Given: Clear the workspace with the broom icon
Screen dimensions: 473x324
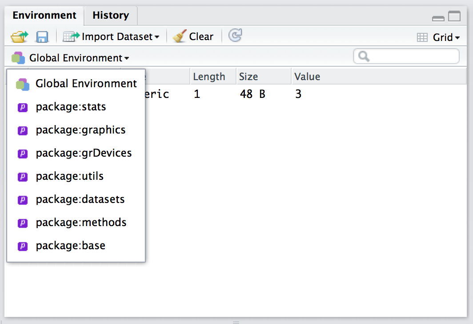Looking at the screenshot, I should pyautogui.click(x=193, y=36).
